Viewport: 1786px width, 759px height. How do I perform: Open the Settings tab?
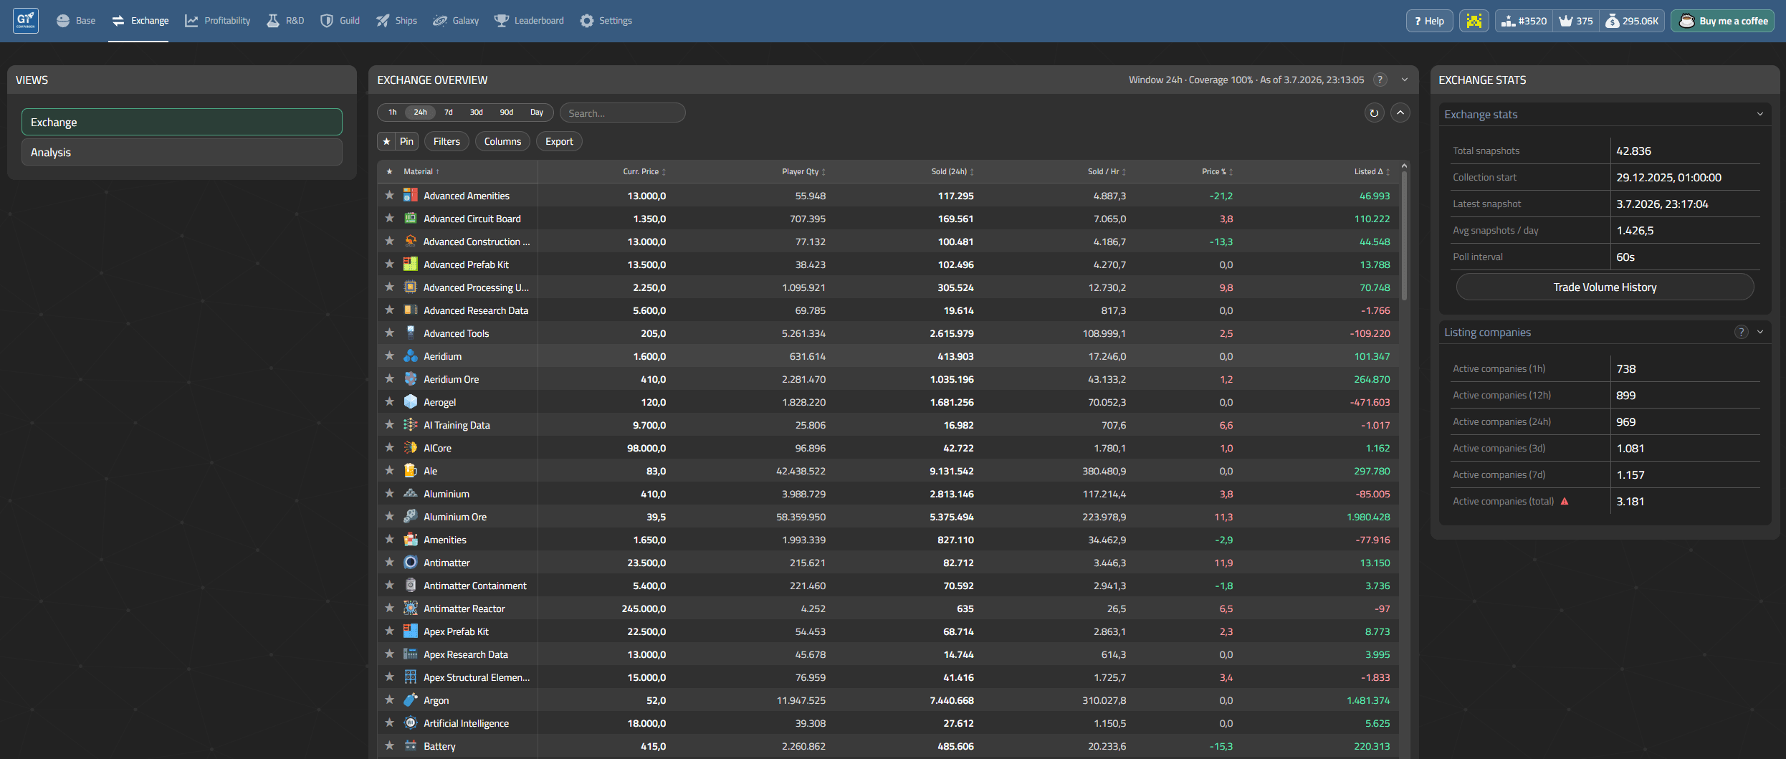tap(606, 21)
